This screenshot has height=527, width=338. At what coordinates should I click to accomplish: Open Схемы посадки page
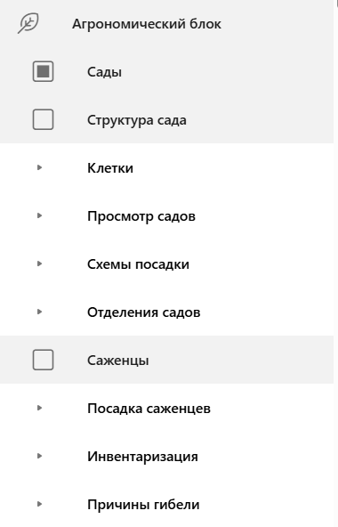pyautogui.click(x=139, y=264)
